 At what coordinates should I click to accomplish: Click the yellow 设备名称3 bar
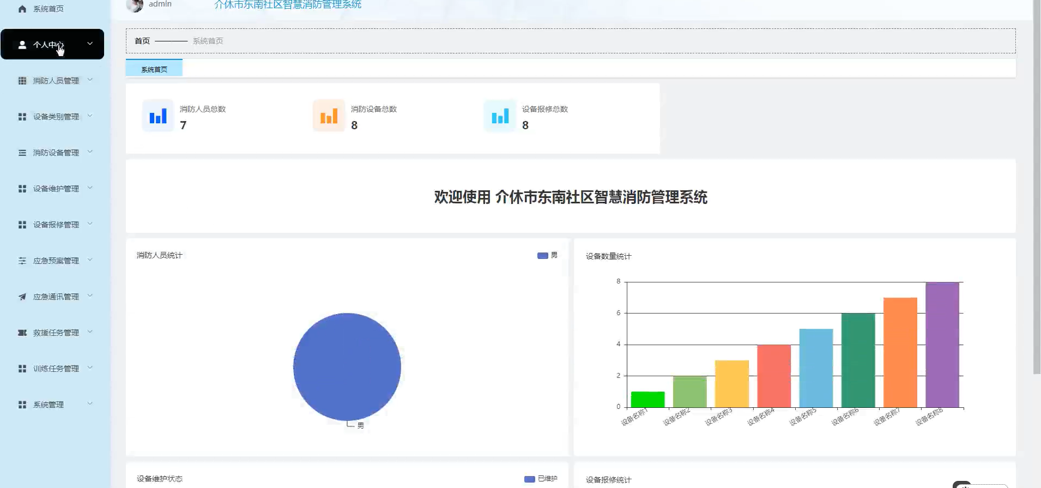(732, 384)
